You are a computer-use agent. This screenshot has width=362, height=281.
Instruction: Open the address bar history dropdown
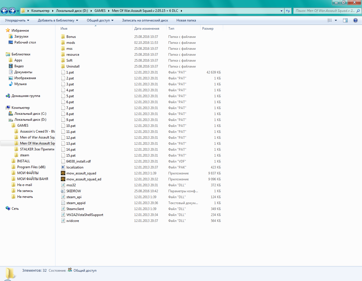tap(281, 11)
